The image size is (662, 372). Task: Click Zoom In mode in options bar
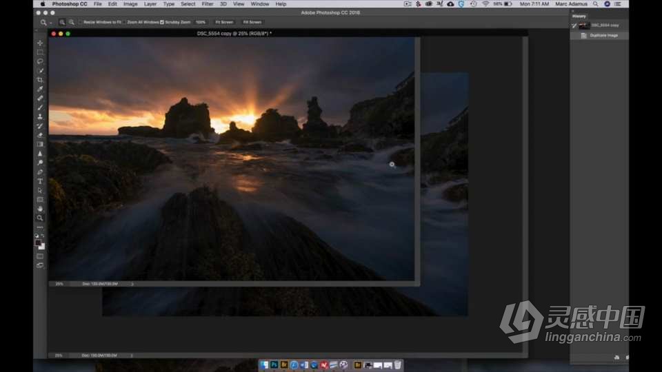(x=62, y=22)
